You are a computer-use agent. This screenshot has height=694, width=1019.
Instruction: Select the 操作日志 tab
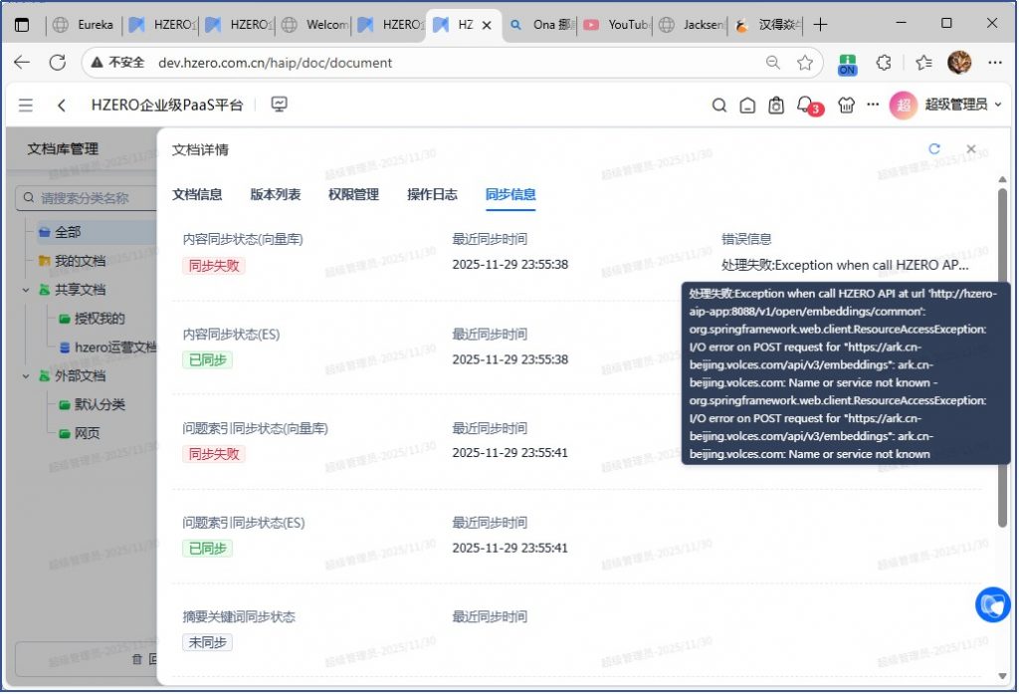point(432,194)
